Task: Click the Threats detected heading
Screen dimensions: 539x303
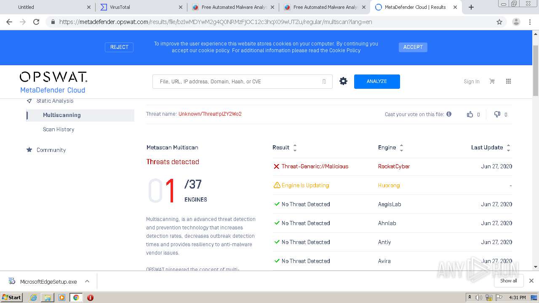Action: pos(173,162)
